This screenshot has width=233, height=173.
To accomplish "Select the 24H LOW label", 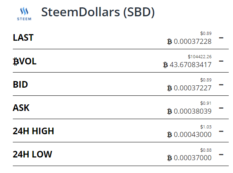I will [32, 154].
